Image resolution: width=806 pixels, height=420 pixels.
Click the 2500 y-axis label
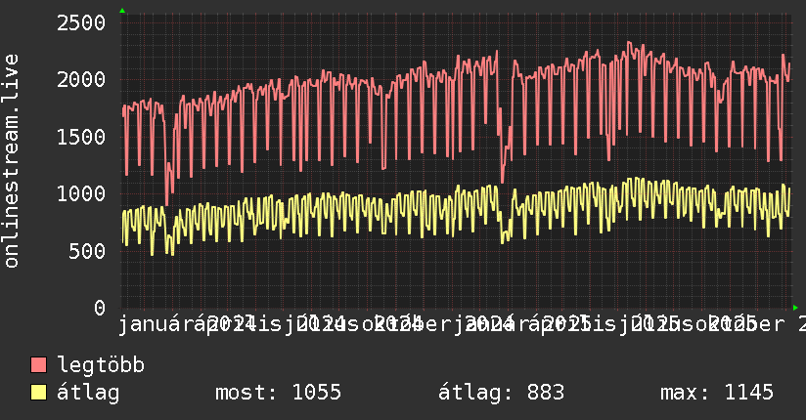[x=81, y=23]
